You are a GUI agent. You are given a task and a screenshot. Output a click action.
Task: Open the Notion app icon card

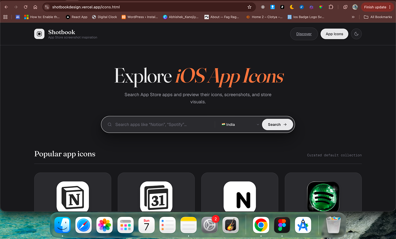tap(73, 192)
